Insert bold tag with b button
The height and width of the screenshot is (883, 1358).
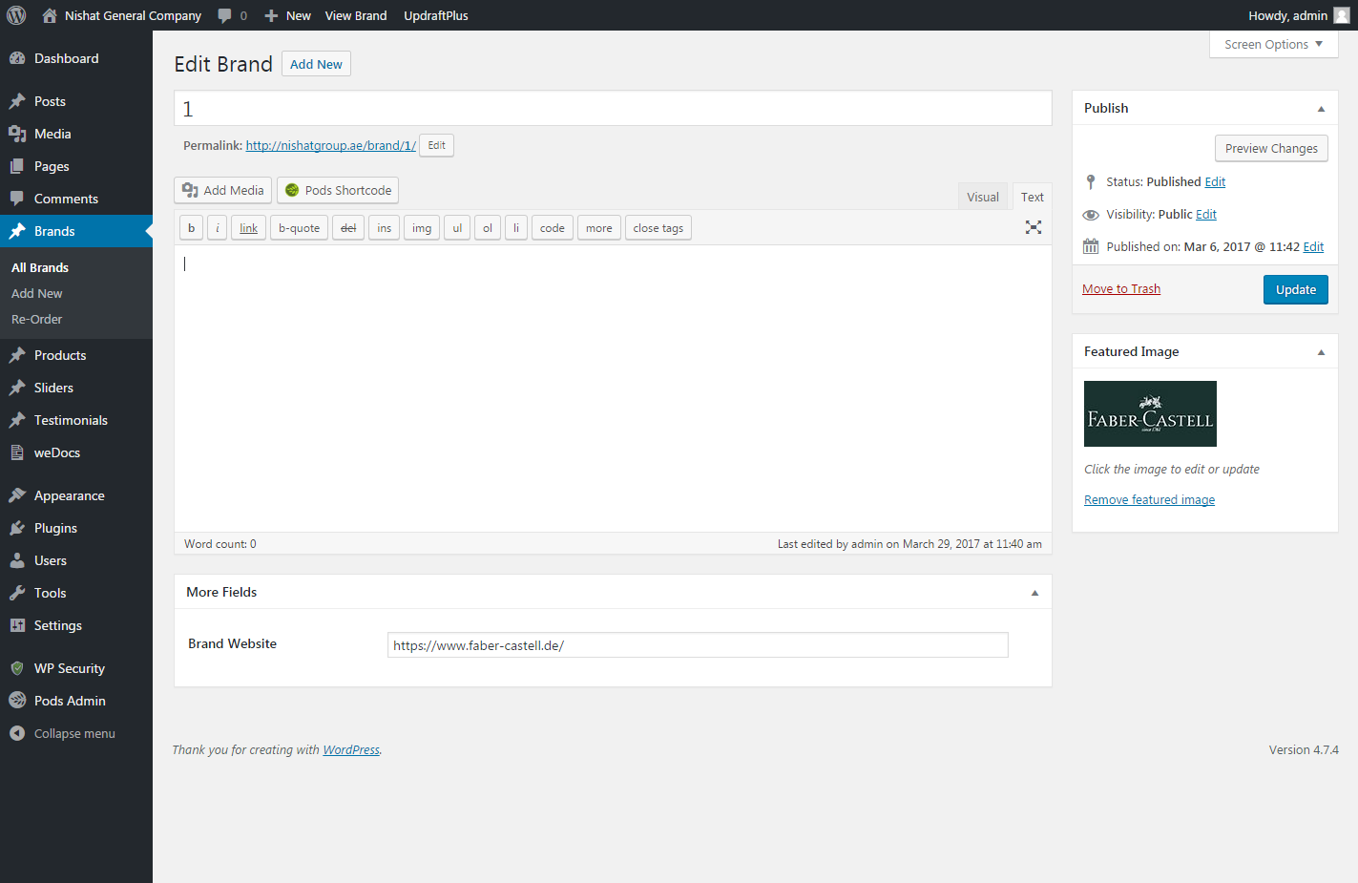(191, 228)
